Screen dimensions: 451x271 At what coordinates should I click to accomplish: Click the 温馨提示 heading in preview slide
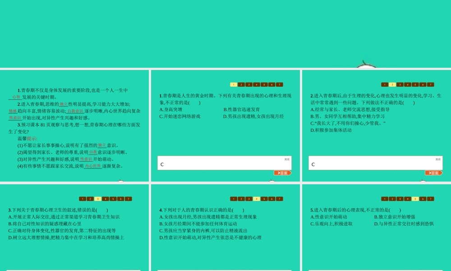tap(28, 139)
